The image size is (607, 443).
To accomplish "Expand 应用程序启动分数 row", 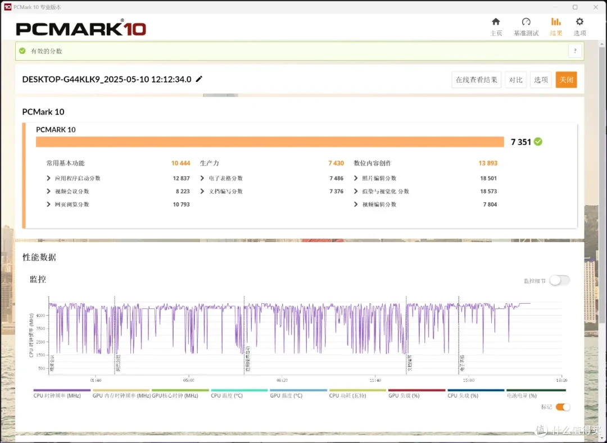I will (48, 178).
